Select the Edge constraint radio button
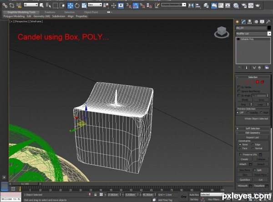The height and width of the screenshot is (202, 273). (253, 145)
